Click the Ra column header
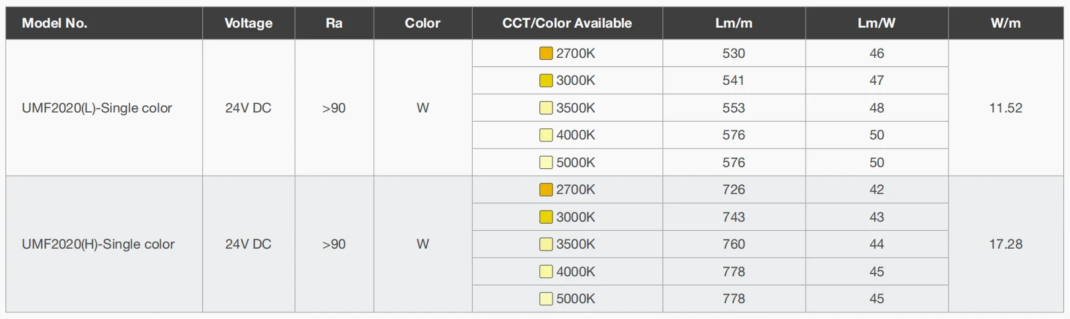This screenshot has height=319, width=1070. coord(334,23)
